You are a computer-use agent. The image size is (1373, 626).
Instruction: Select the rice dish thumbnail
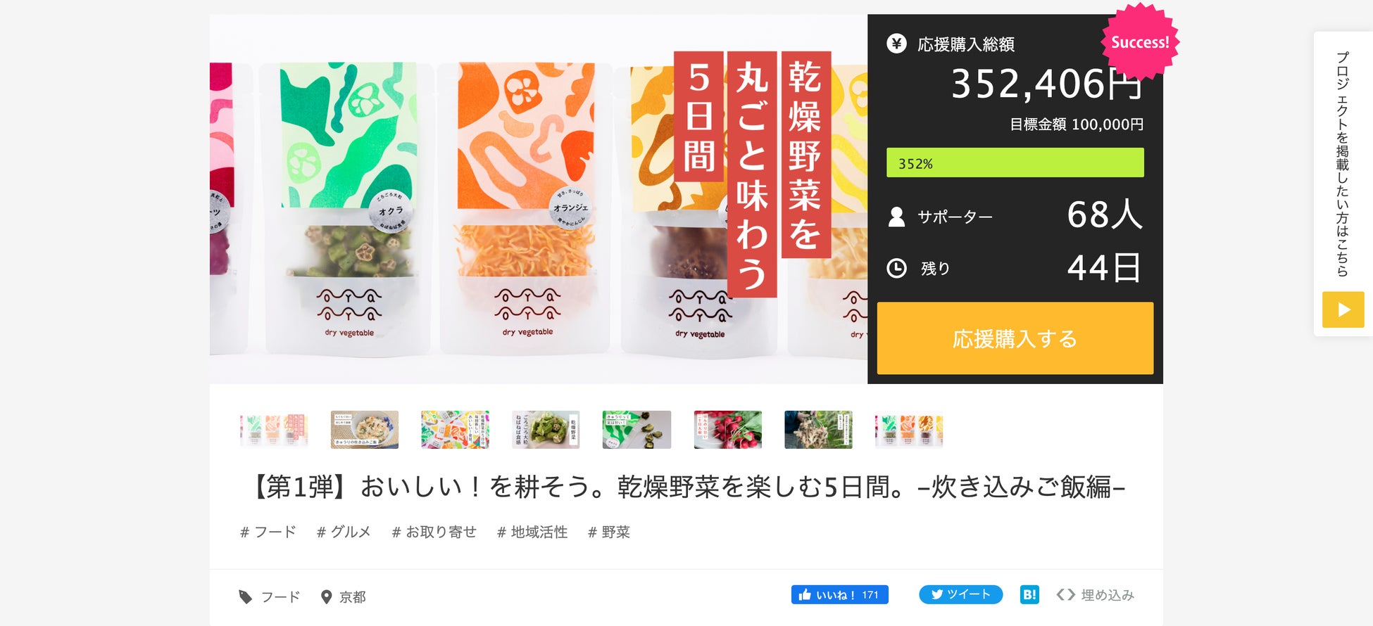click(x=365, y=429)
